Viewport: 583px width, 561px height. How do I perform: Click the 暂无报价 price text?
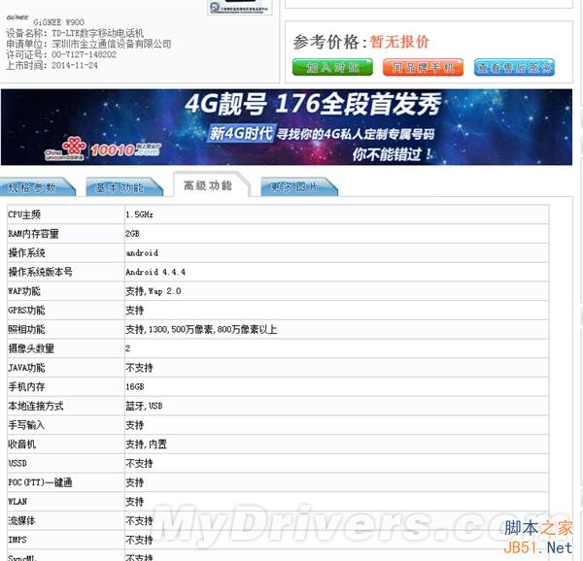(399, 42)
